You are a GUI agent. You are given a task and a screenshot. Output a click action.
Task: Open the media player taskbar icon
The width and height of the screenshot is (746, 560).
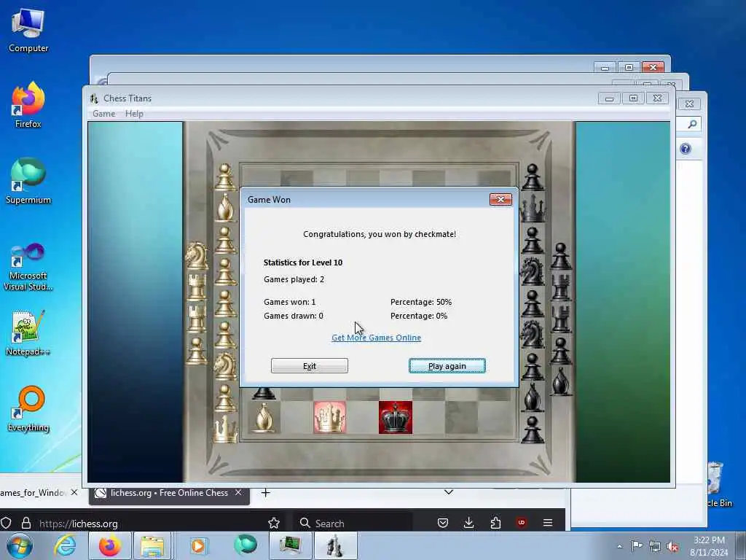click(x=198, y=545)
